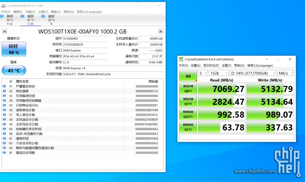
Task: Click status icon for attribute 03 可用备用空间
Action: pos(4,96)
